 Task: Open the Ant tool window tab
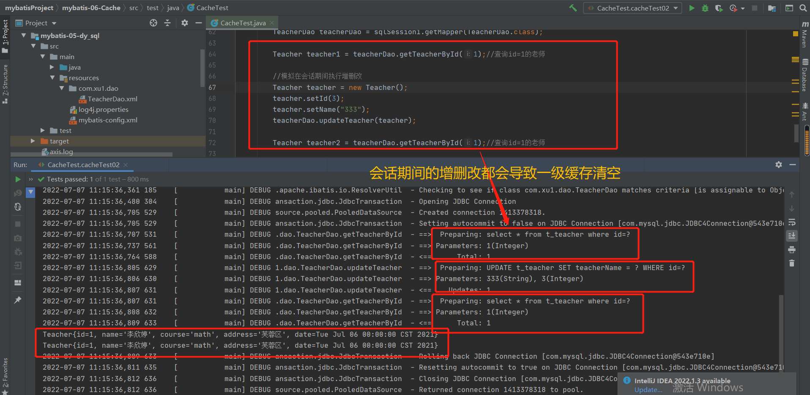coord(805,112)
